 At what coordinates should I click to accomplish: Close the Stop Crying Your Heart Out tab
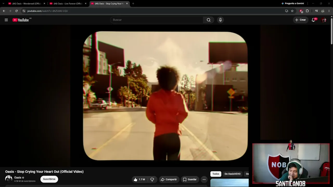point(127,4)
